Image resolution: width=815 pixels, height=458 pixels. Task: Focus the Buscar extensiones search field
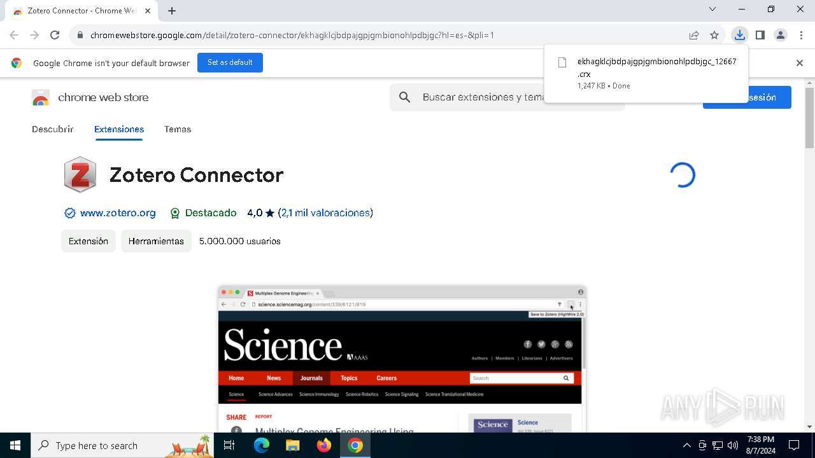[507, 97]
